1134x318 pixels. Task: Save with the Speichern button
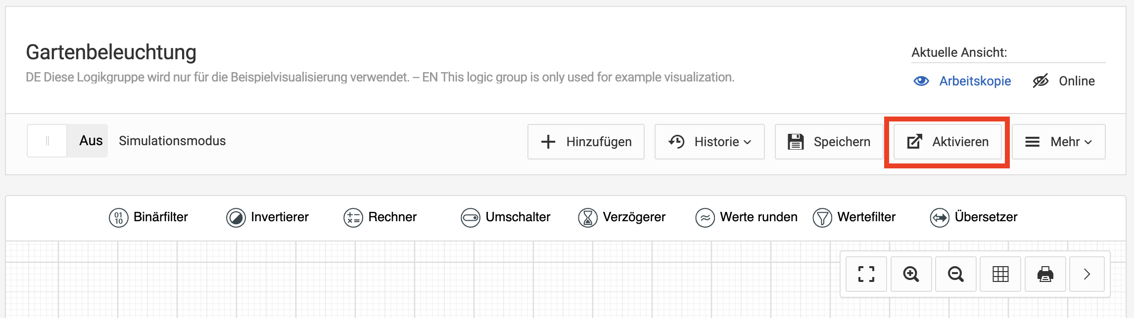pyautogui.click(x=829, y=142)
